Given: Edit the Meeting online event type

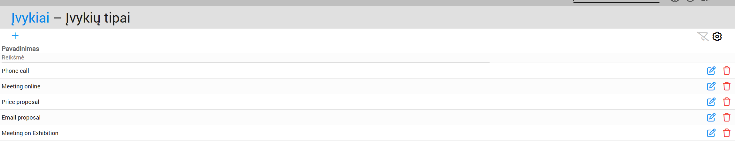Looking at the screenshot, I should click(711, 86).
